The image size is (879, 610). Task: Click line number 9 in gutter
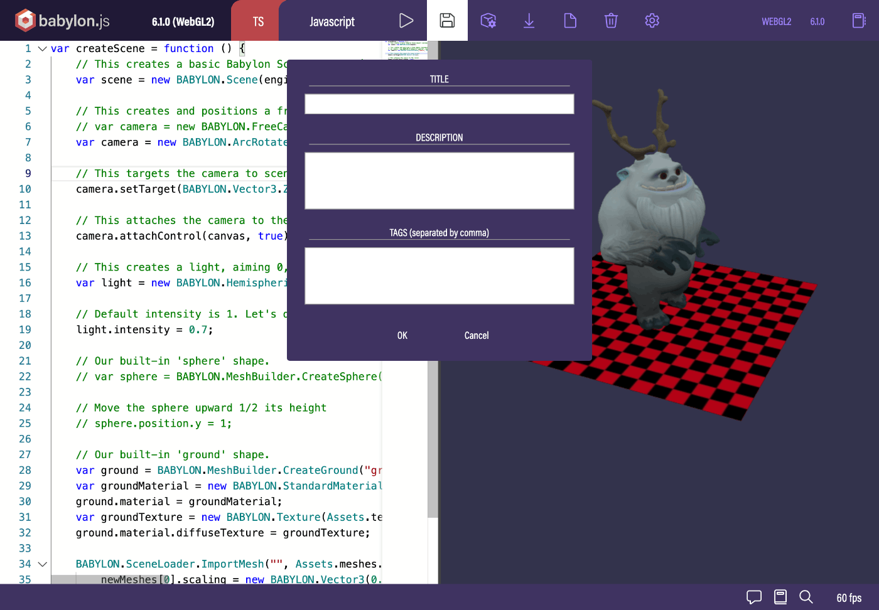click(x=28, y=173)
